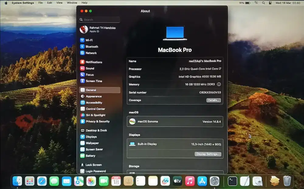
Task: Open the Trash in the Dock
Action: pyautogui.click(x=287, y=181)
